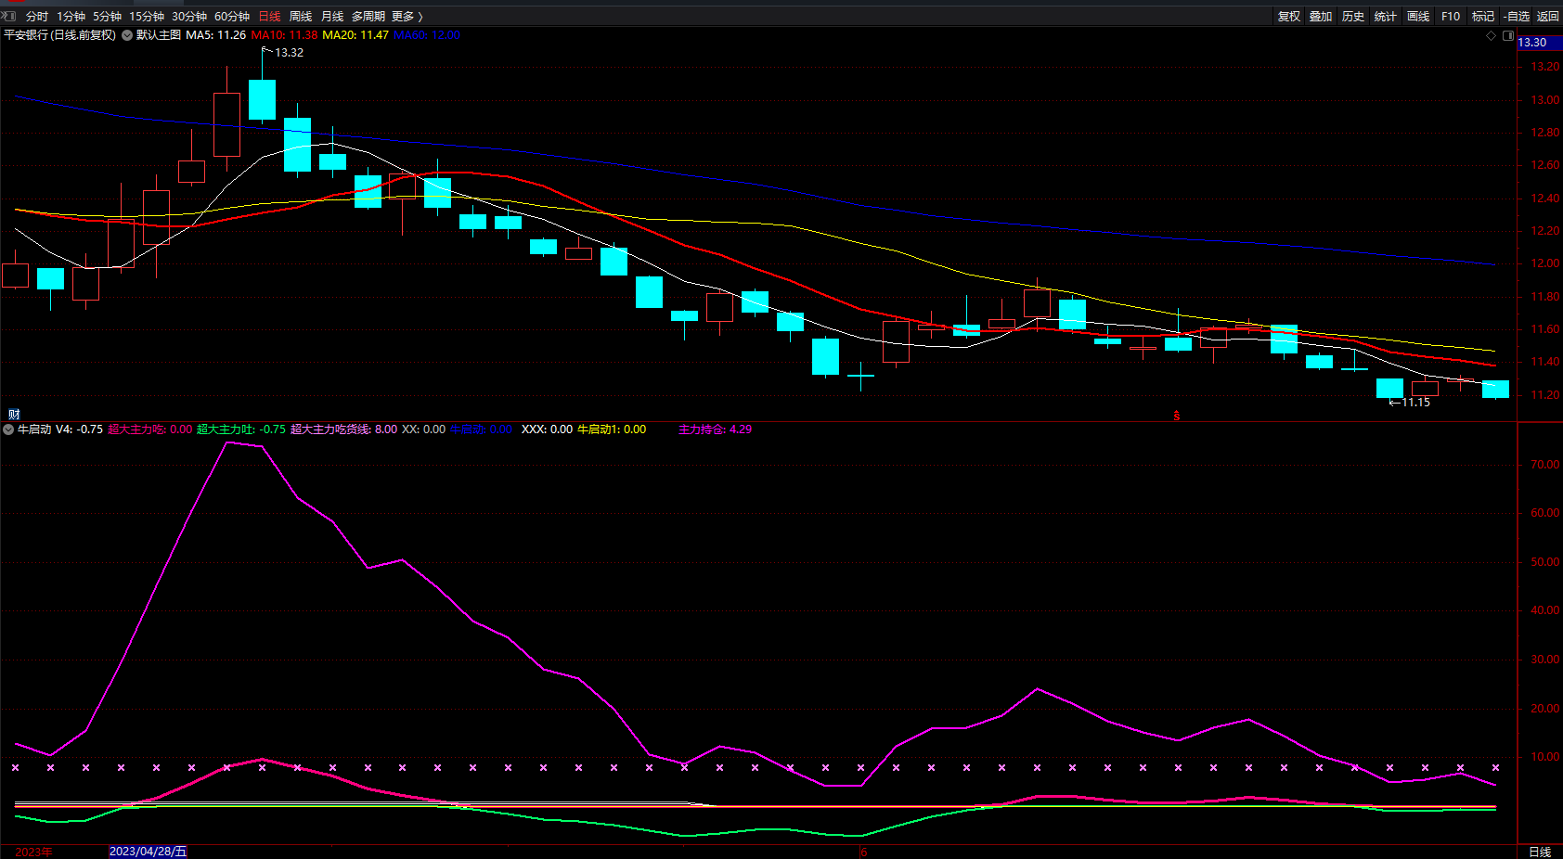1563x859 pixels.
Task: Click the 2023/04/28 date label on time axis
Action: point(148,852)
